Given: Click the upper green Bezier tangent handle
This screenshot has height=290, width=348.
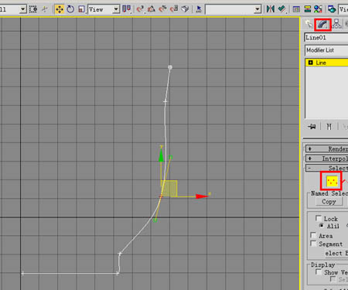Looking at the screenshot, I should [x=170, y=157].
